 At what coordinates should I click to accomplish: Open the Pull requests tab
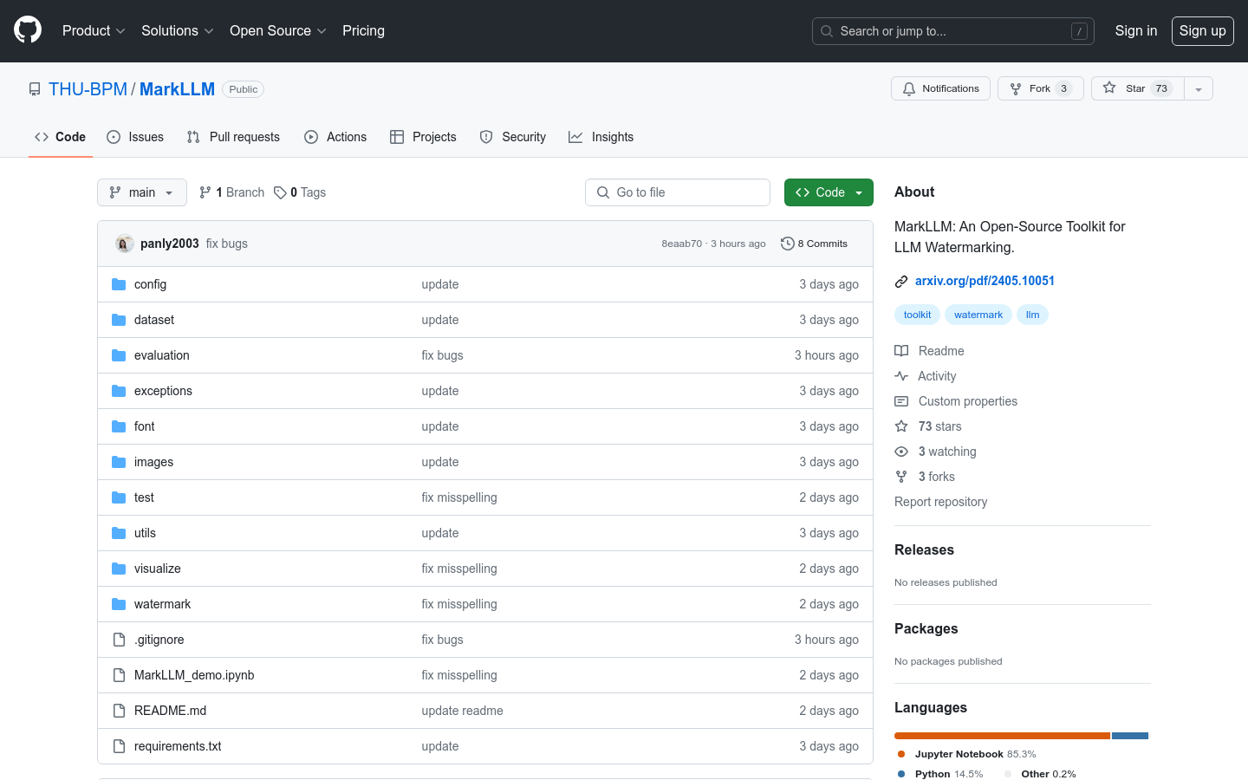(x=233, y=137)
